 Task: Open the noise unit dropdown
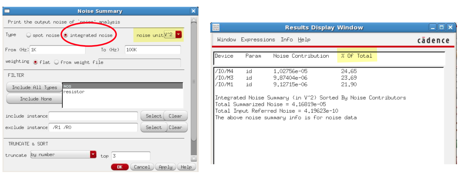point(178,35)
